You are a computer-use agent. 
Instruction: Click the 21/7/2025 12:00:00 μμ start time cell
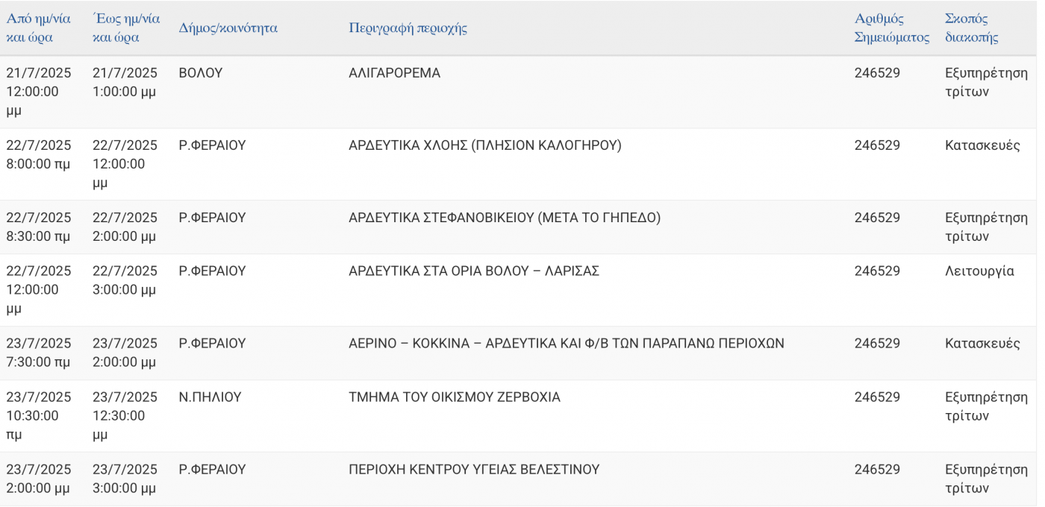pos(39,92)
